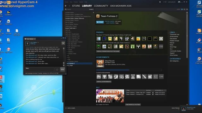
Task: Click SEND button in chat window
Action: [62, 70]
